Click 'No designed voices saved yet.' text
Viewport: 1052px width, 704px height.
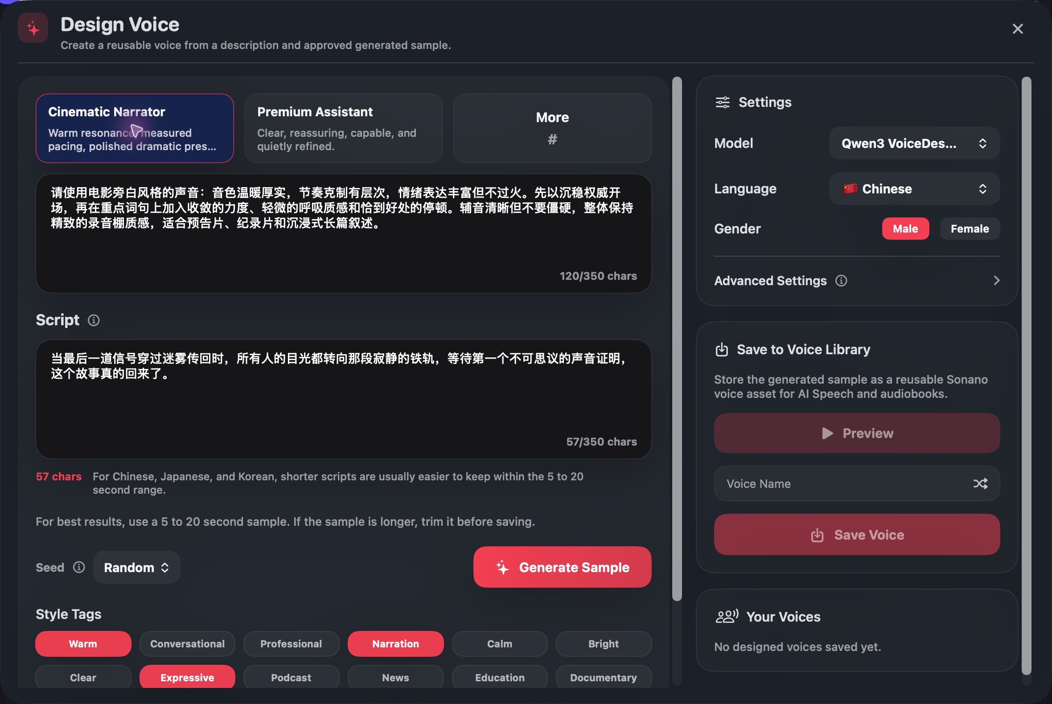(797, 647)
